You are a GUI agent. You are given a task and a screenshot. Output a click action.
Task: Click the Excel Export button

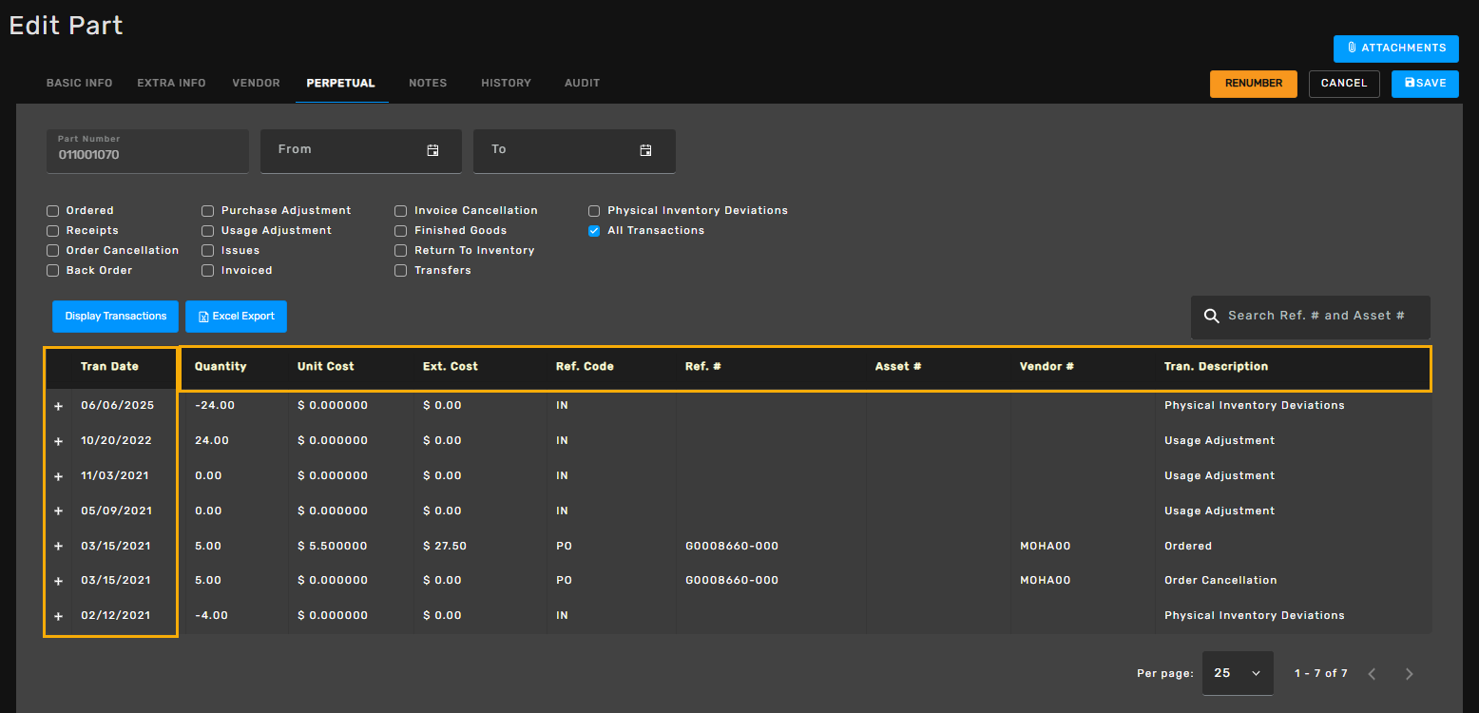pos(236,317)
